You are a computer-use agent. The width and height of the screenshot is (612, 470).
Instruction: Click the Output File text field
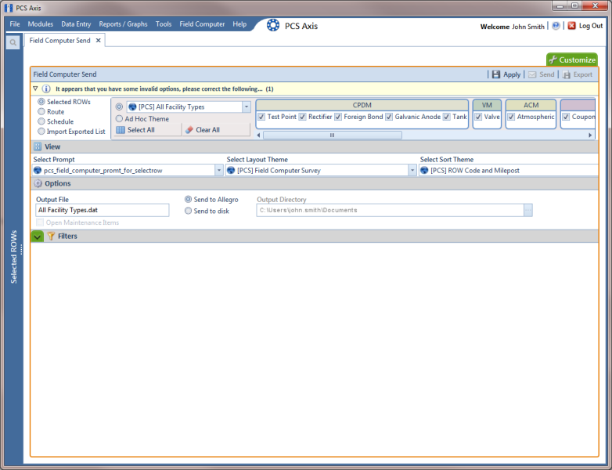tap(103, 210)
